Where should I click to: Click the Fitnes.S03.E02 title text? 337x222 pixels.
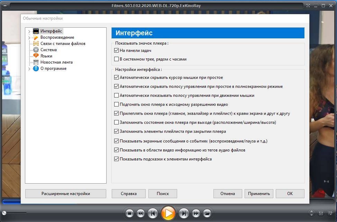coord(156,6)
